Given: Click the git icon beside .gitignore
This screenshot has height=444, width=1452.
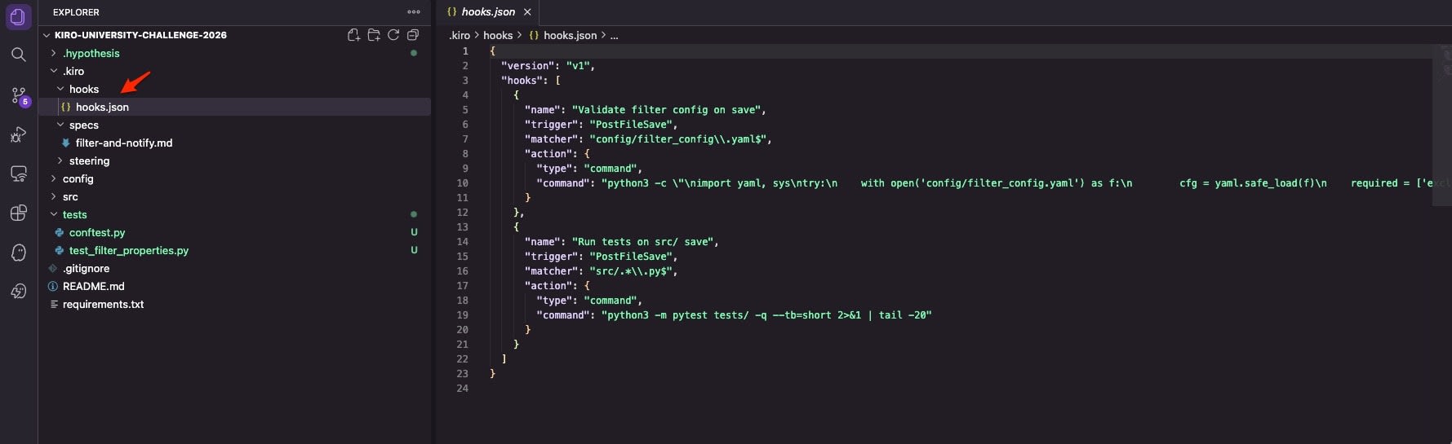Looking at the screenshot, I should 53,268.
